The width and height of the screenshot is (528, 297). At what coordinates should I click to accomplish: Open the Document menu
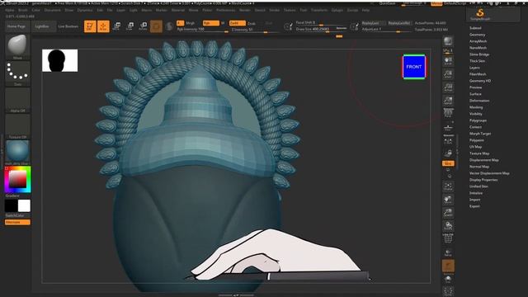53,10
